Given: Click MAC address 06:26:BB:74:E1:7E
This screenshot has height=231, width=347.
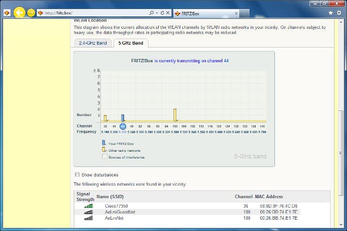Looking at the screenshot, I should [278, 212].
